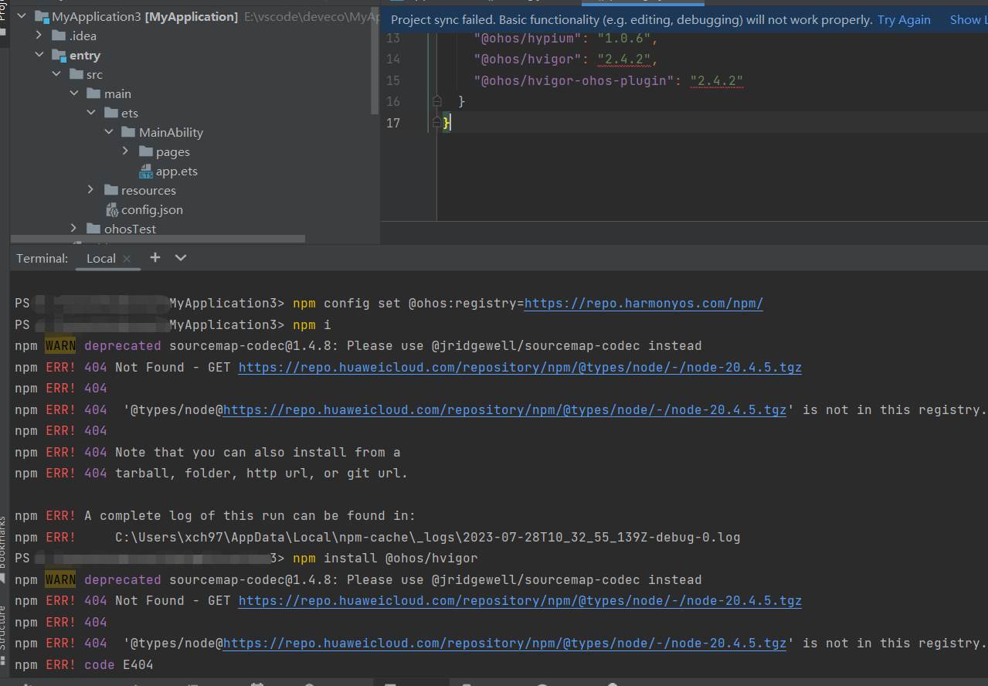Click the ohosTest folder icon
The image size is (988, 686).
click(93, 229)
